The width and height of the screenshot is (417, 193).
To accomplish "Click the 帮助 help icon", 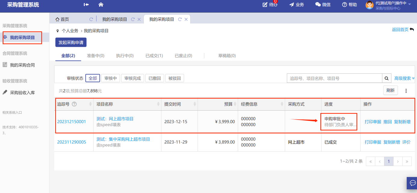I will click(349, 5).
